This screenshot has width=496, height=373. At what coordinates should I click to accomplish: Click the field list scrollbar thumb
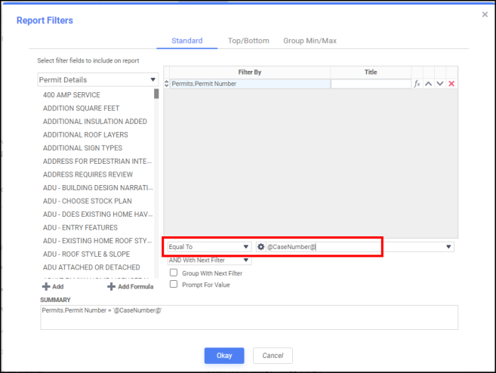pyautogui.click(x=156, y=94)
